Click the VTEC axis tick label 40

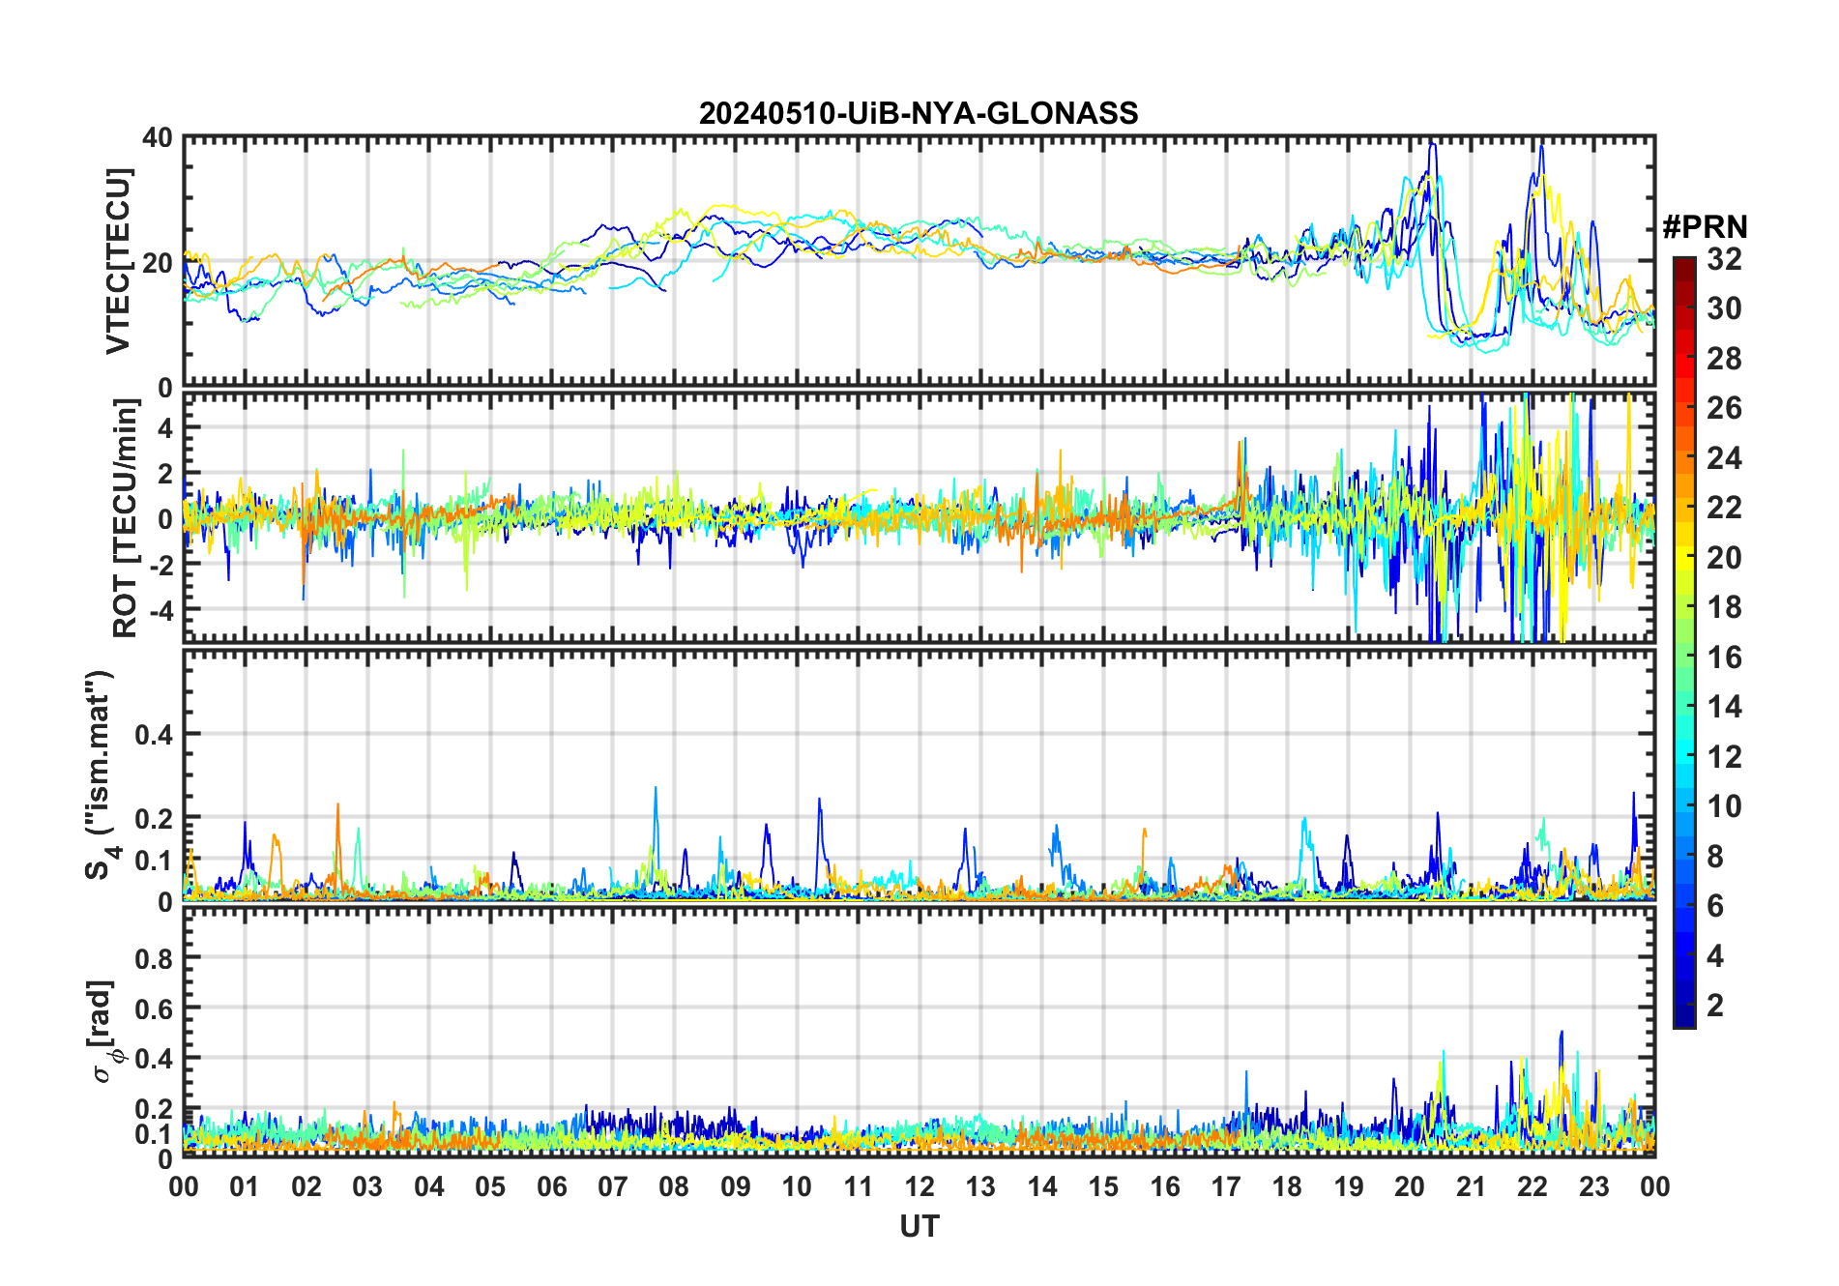click(x=158, y=138)
